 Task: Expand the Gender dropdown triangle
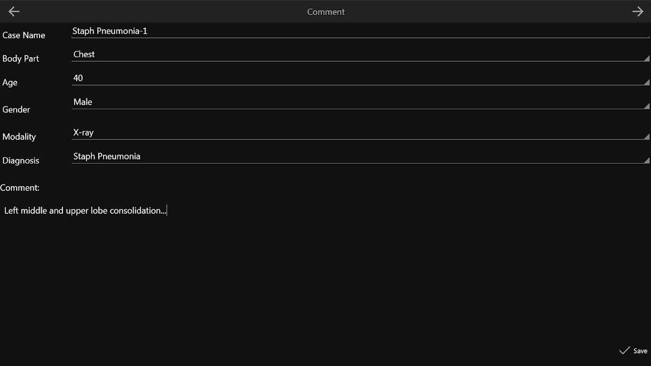click(647, 106)
